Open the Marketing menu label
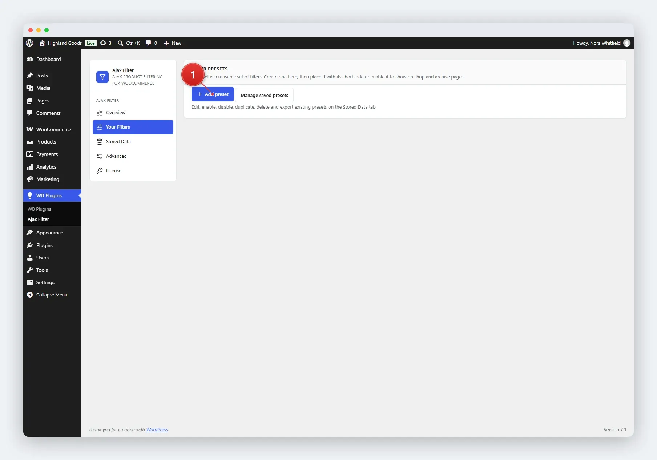Image resolution: width=657 pixels, height=460 pixels. coord(48,179)
